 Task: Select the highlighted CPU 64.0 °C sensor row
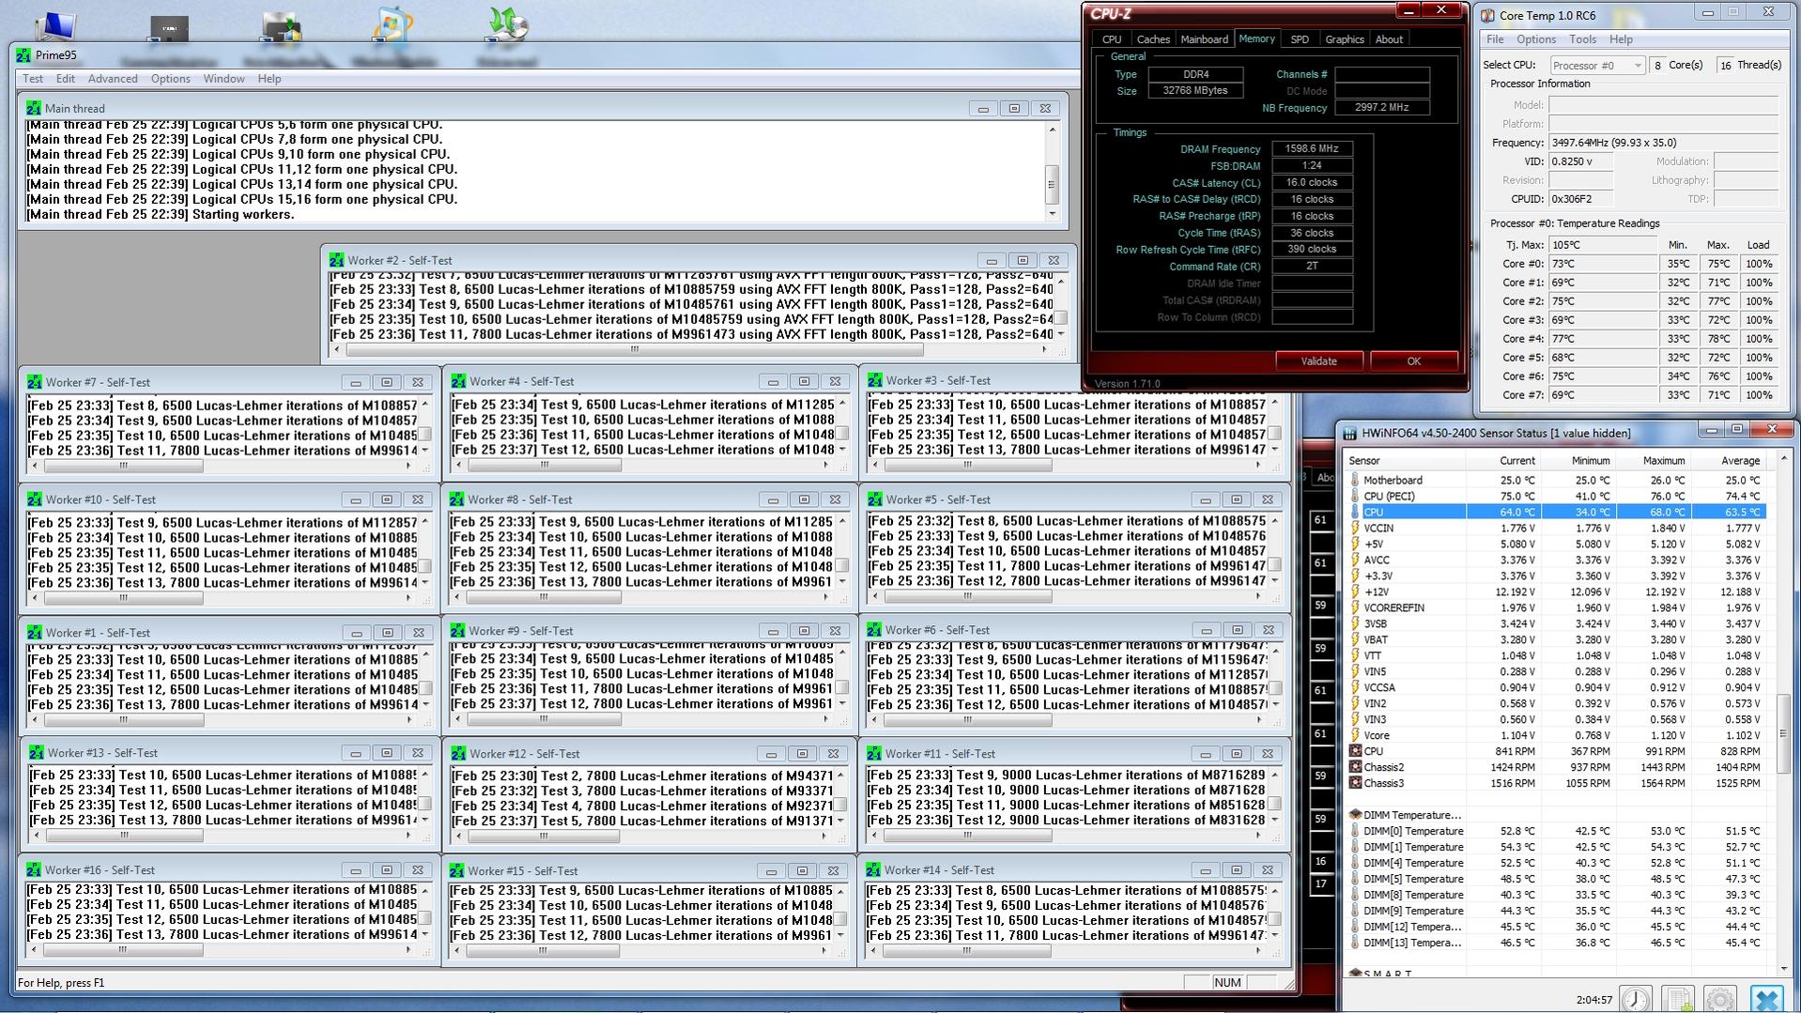(1556, 513)
